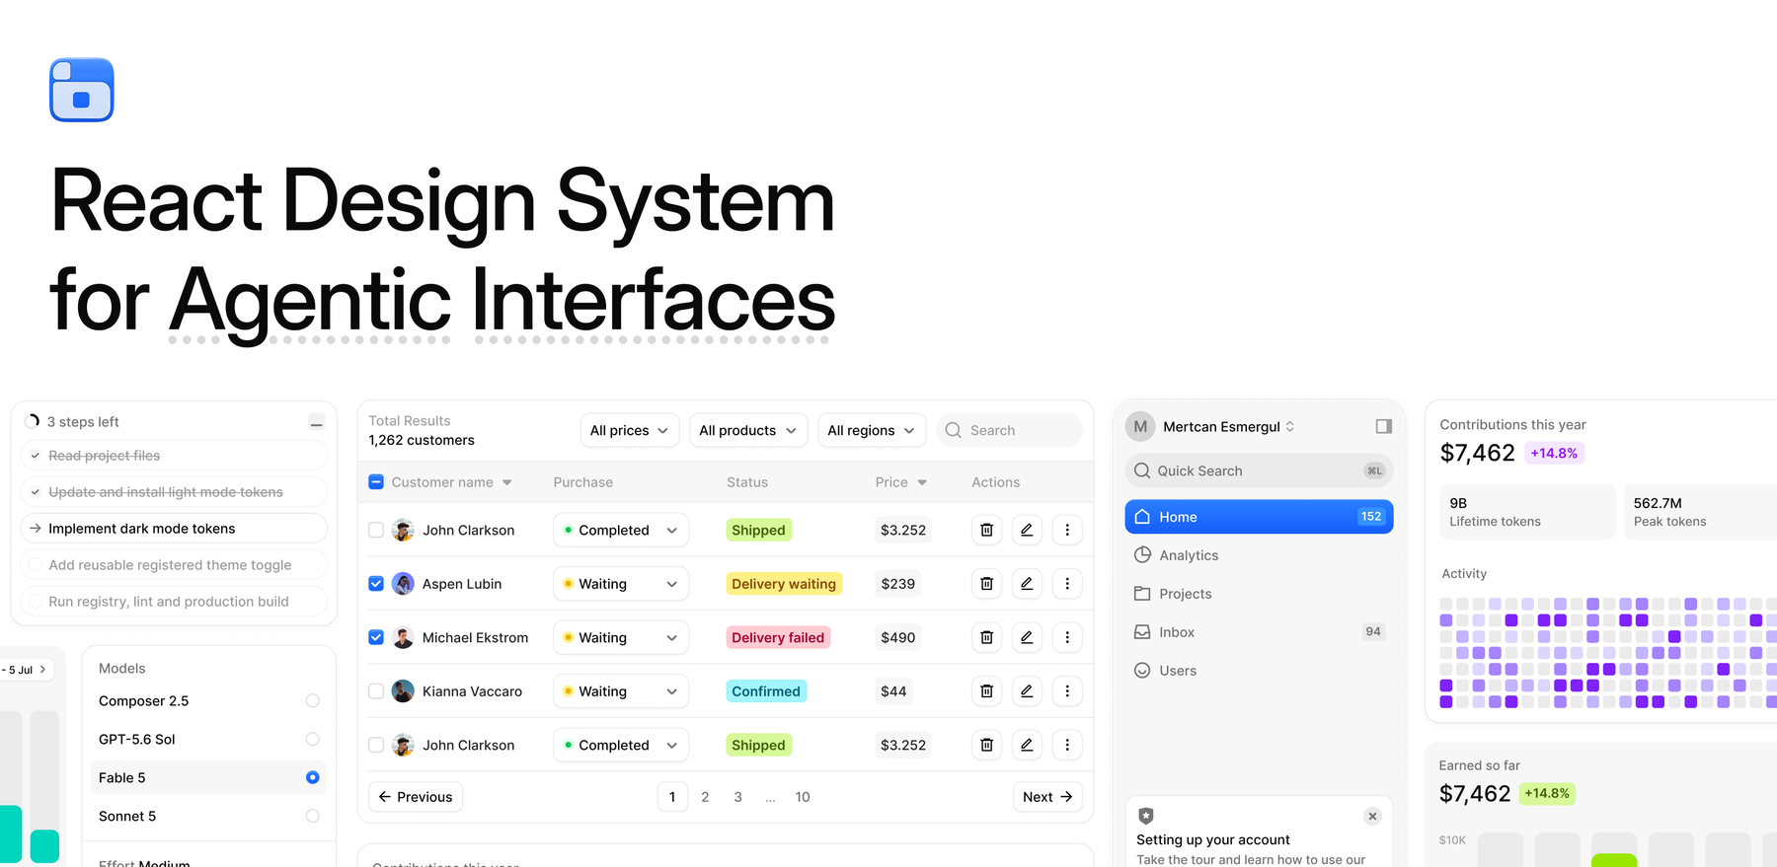Open the All products dropdown
This screenshot has width=1777, height=867.
point(748,430)
